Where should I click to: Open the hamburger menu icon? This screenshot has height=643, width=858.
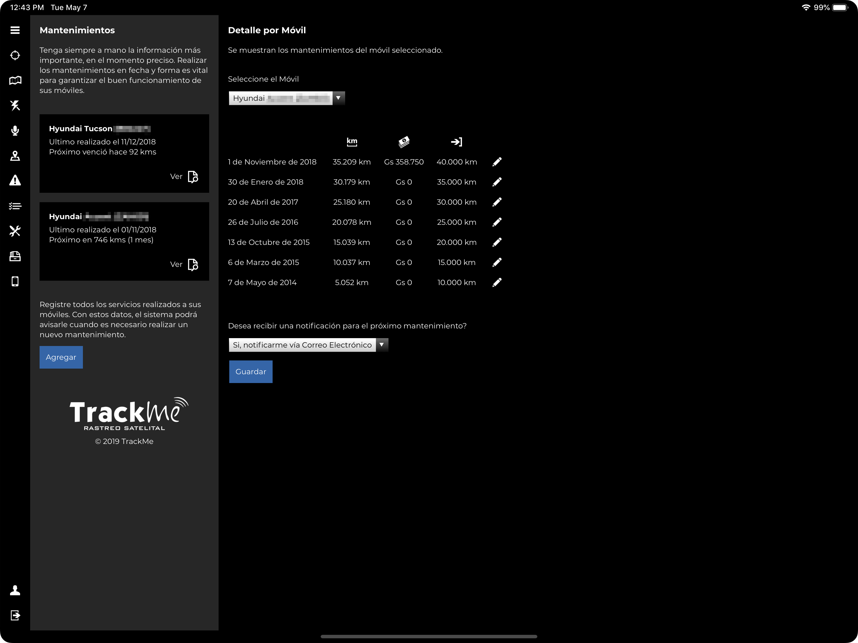point(15,30)
